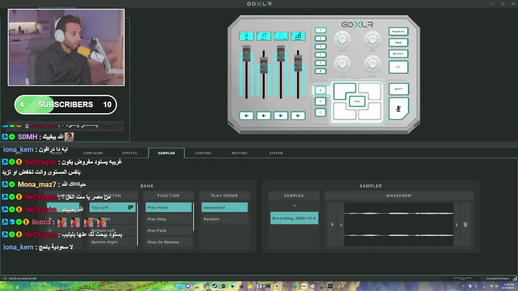Select the Bottom Right button row
The width and height of the screenshot is (518, 291).
point(113,242)
